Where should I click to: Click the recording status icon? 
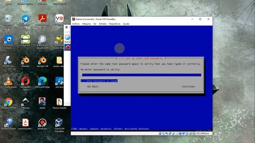(x=183, y=133)
